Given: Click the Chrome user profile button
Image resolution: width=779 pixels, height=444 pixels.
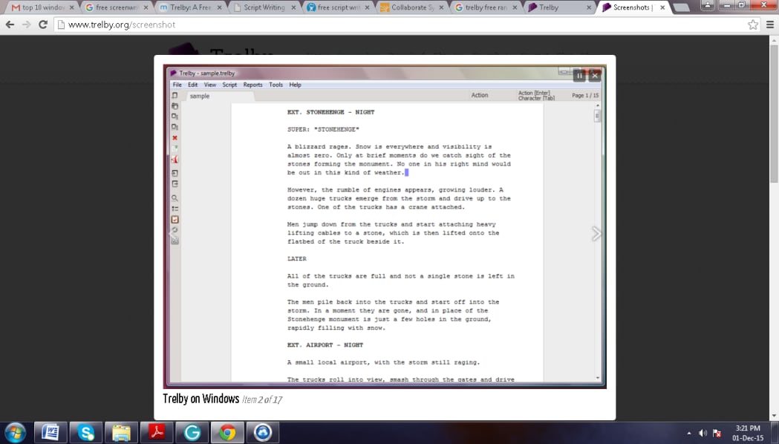Looking at the screenshot, I should click(x=708, y=5).
